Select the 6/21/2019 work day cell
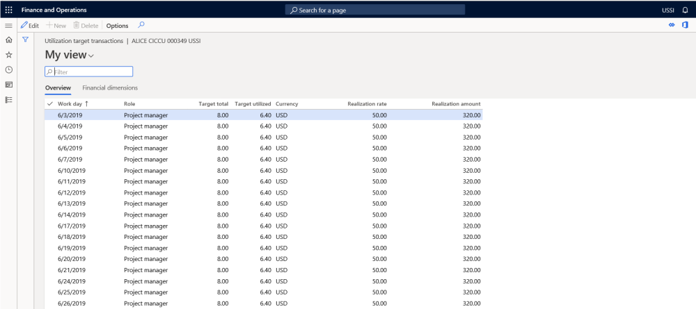696x309 pixels. [72, 270]
